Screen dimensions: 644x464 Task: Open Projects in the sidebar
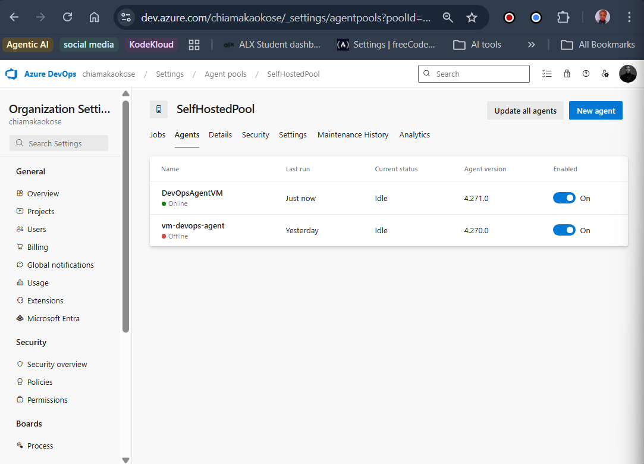pyautogui.click(x=40, y=211)
